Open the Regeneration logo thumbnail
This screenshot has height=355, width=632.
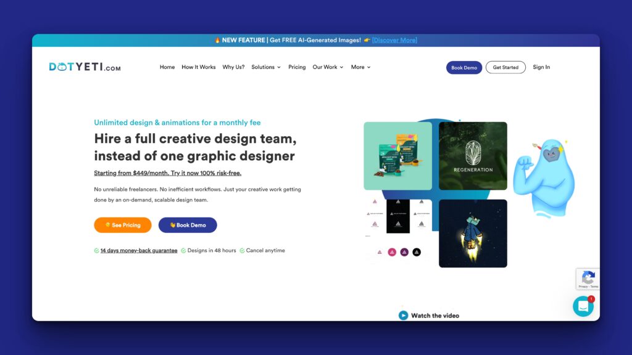click(x=473, y=156)
